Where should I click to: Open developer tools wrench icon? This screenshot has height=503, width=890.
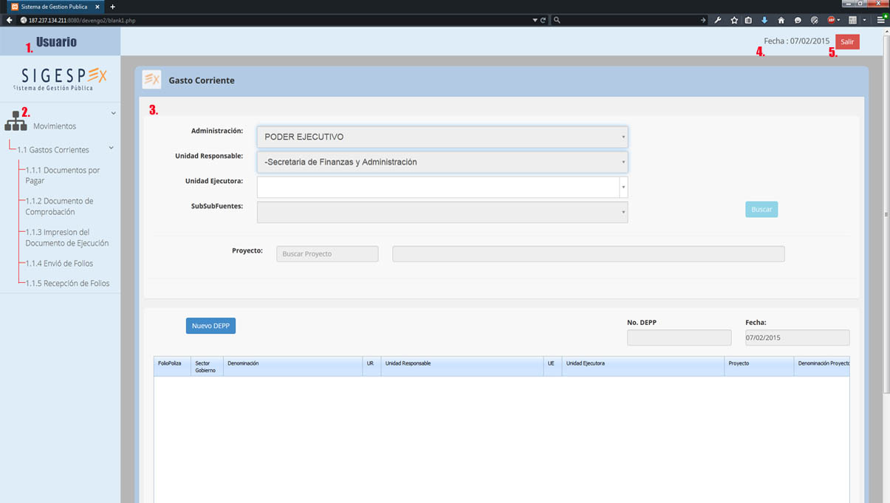pyautogui.click(x=718, y=20)
